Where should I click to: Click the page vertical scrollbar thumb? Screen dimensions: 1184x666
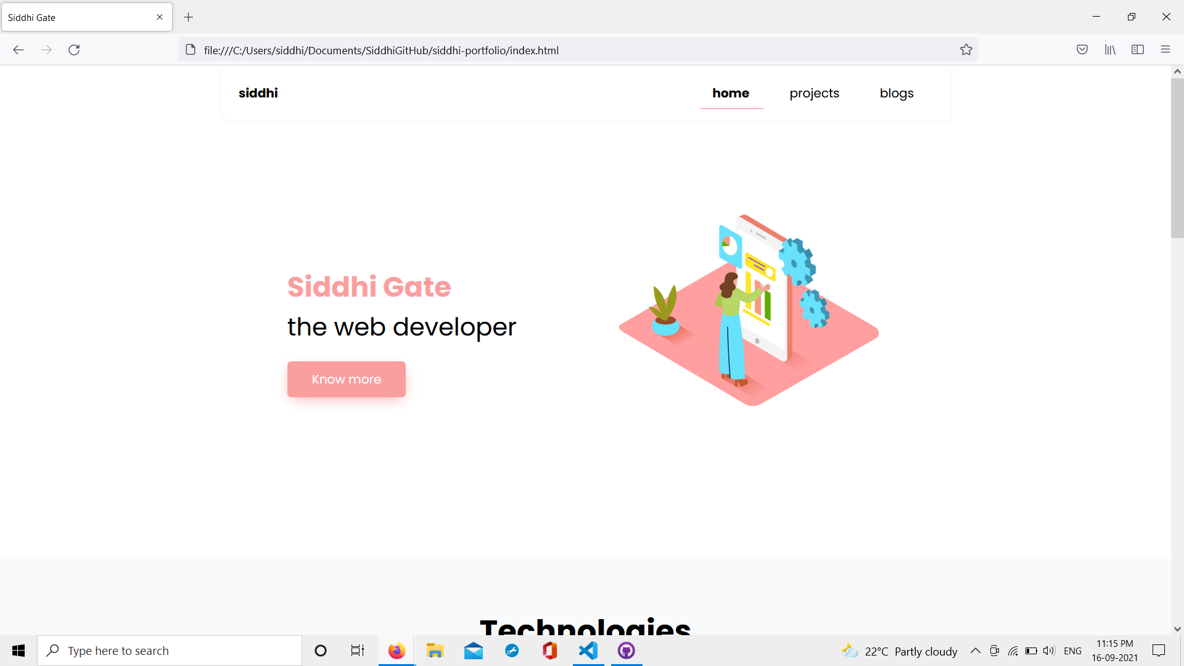click(x=1177, y=157)
